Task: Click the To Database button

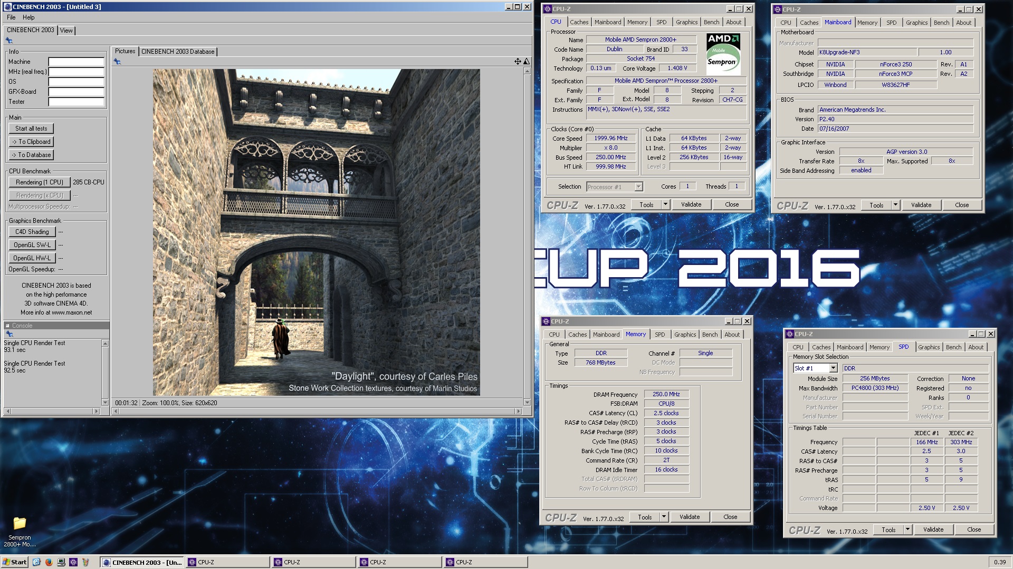Action: click(x=31, y=155)
